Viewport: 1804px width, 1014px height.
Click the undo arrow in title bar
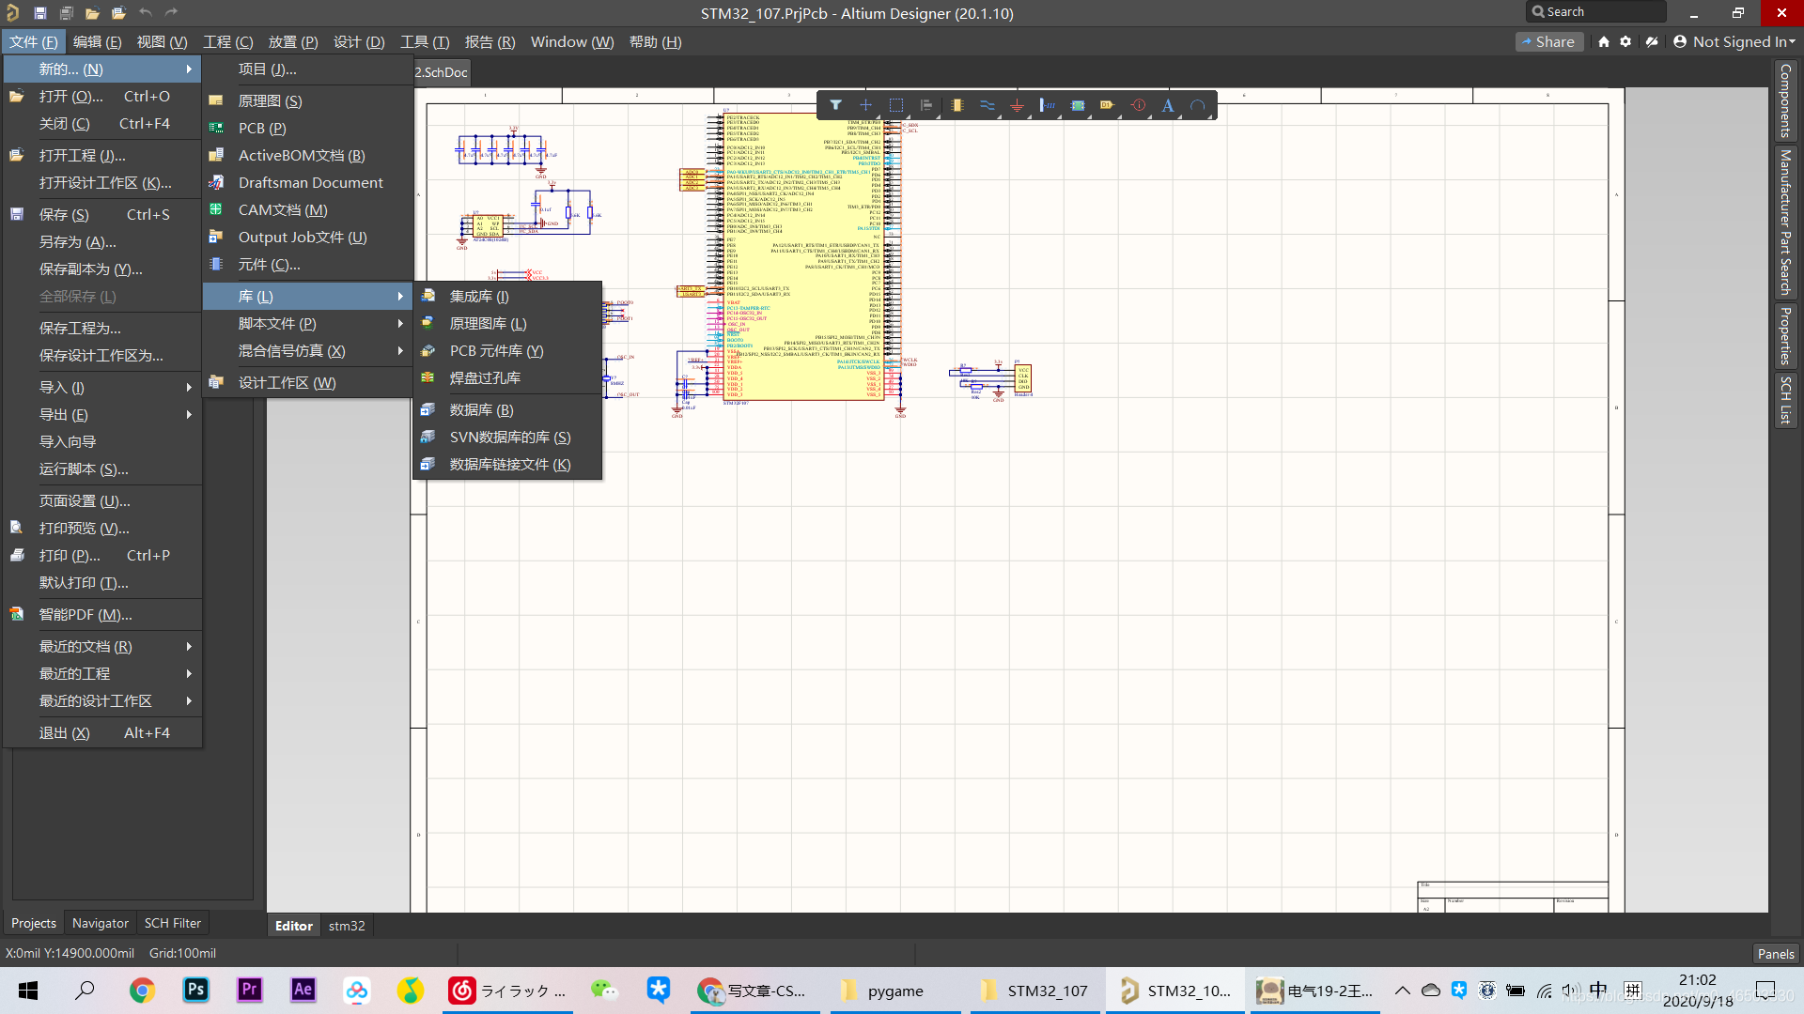pos(145,13)
